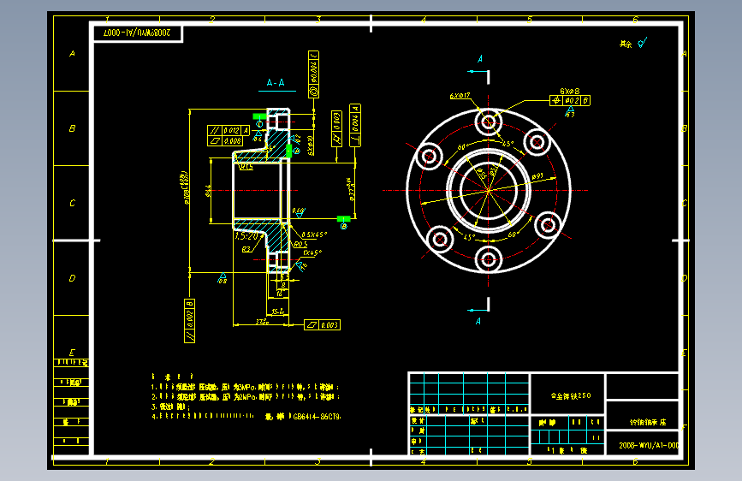Select the "6XΦ17" counterbore callout
Image resolution: width=742 pixels, height=481 pixels.
click(x=460, y=96)
